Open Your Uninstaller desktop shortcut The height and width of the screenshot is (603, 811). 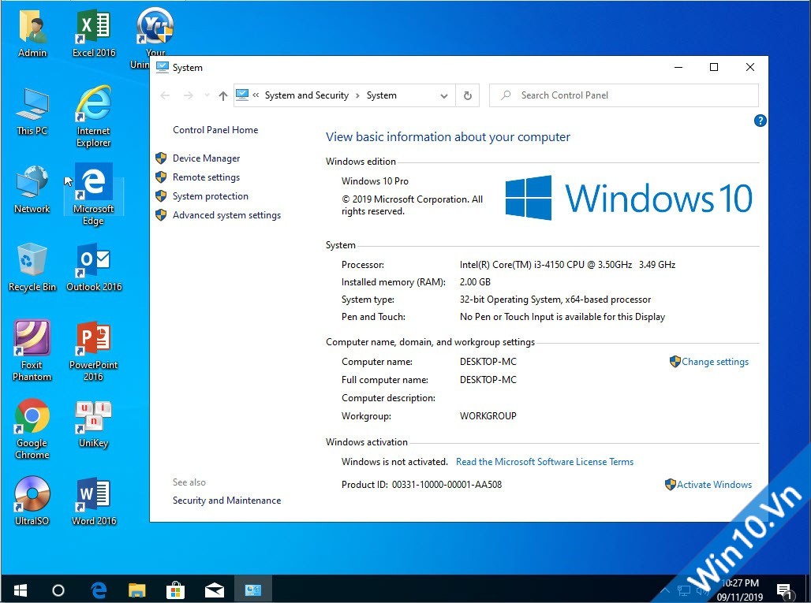coord(154,37)
